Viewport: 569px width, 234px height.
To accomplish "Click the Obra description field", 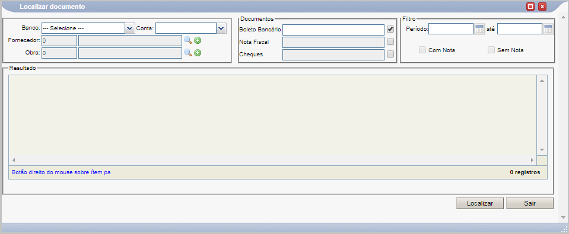I will pyautogui.click(x=130, y=53).
